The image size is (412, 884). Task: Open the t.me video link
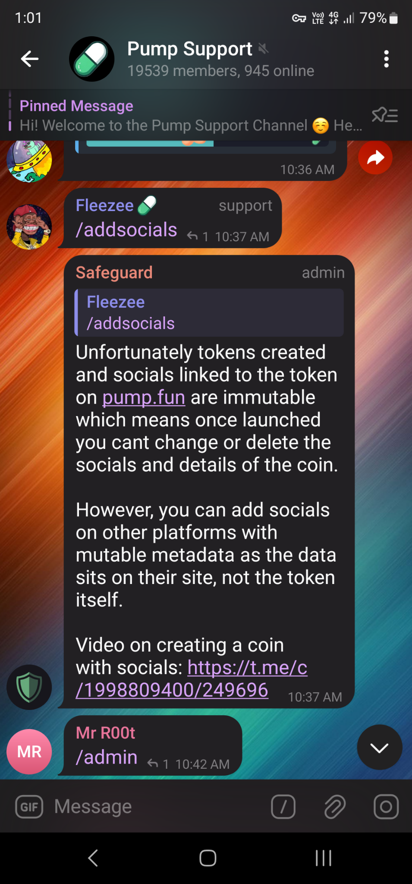coord(192,679)
